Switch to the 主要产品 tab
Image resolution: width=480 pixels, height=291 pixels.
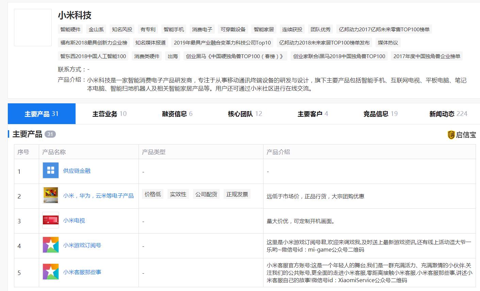click(x=42, y=114)
